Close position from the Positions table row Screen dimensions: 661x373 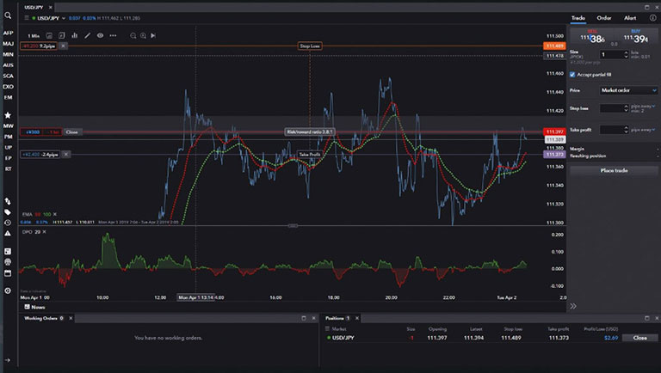[640, 338]
